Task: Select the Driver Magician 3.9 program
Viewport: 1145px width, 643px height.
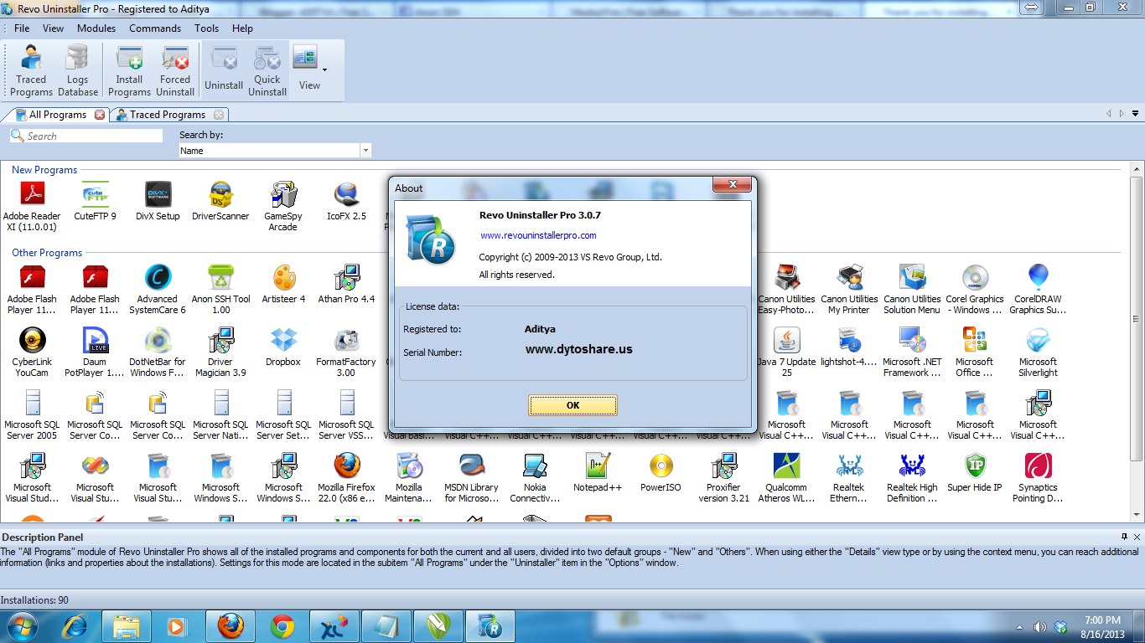Action: coord(220,352)
